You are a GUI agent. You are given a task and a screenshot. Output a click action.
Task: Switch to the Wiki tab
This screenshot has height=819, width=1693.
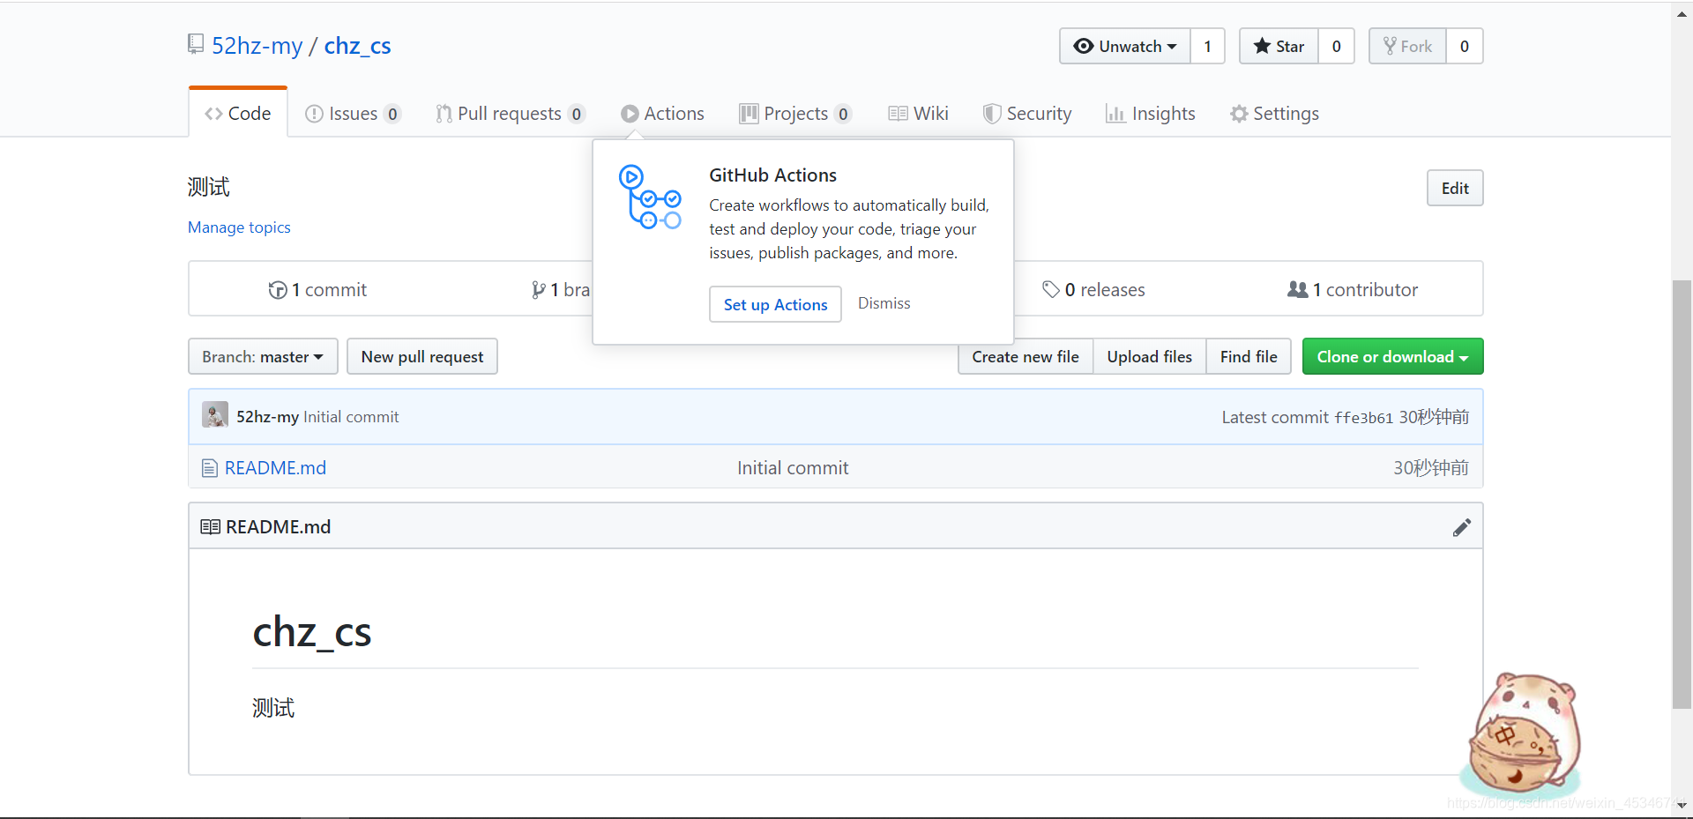(918, 114)
